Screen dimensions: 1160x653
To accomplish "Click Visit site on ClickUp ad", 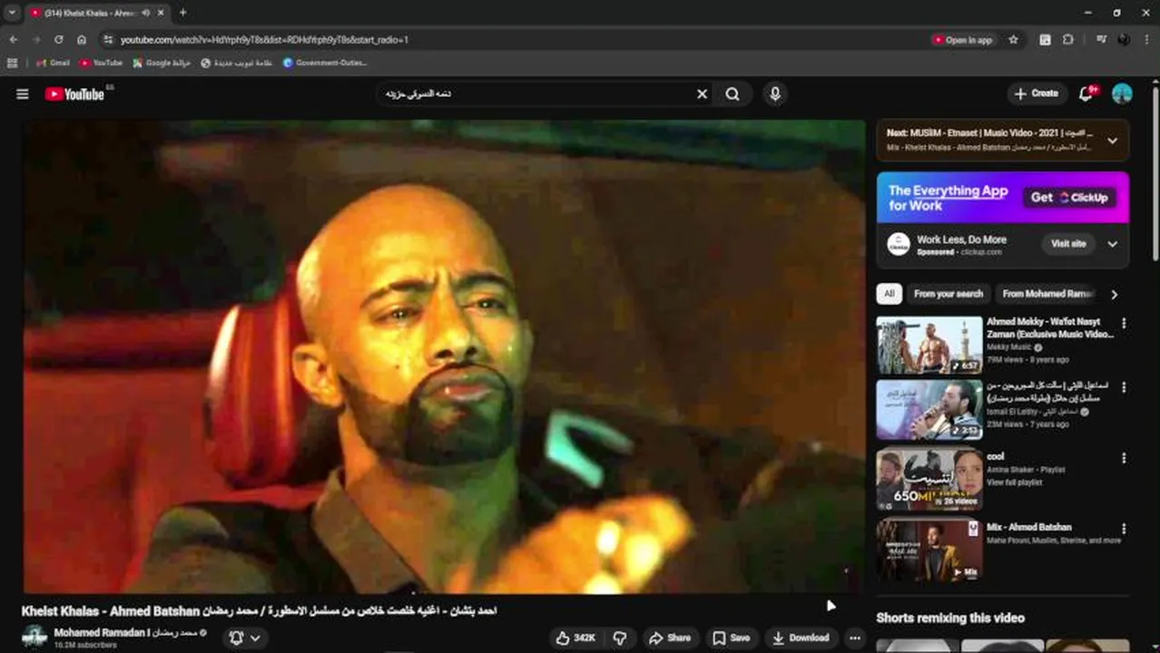I will pos(1068,244).
